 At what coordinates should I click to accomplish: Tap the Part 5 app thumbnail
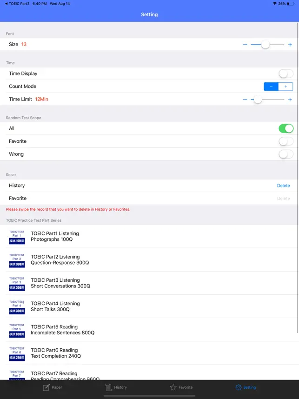pyautogui.click(x=17, y=330)
